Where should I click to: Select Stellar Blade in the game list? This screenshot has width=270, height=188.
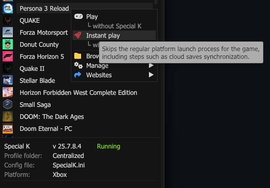[37, 80]
